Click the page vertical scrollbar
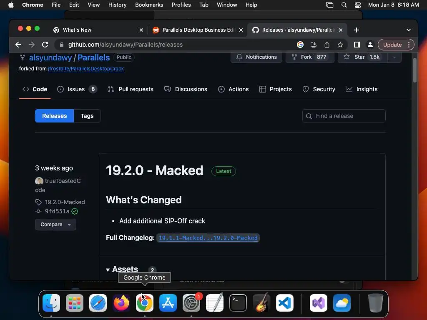This screenshot has width=427, height=320. pyautogui.click(x=415, y=70)
